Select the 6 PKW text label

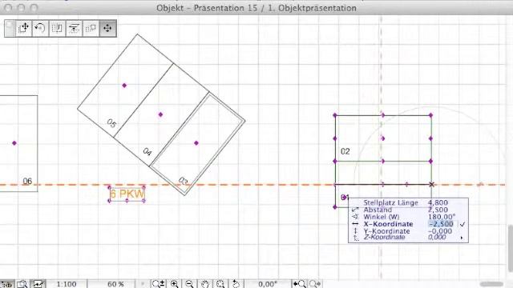coord(127,194)
